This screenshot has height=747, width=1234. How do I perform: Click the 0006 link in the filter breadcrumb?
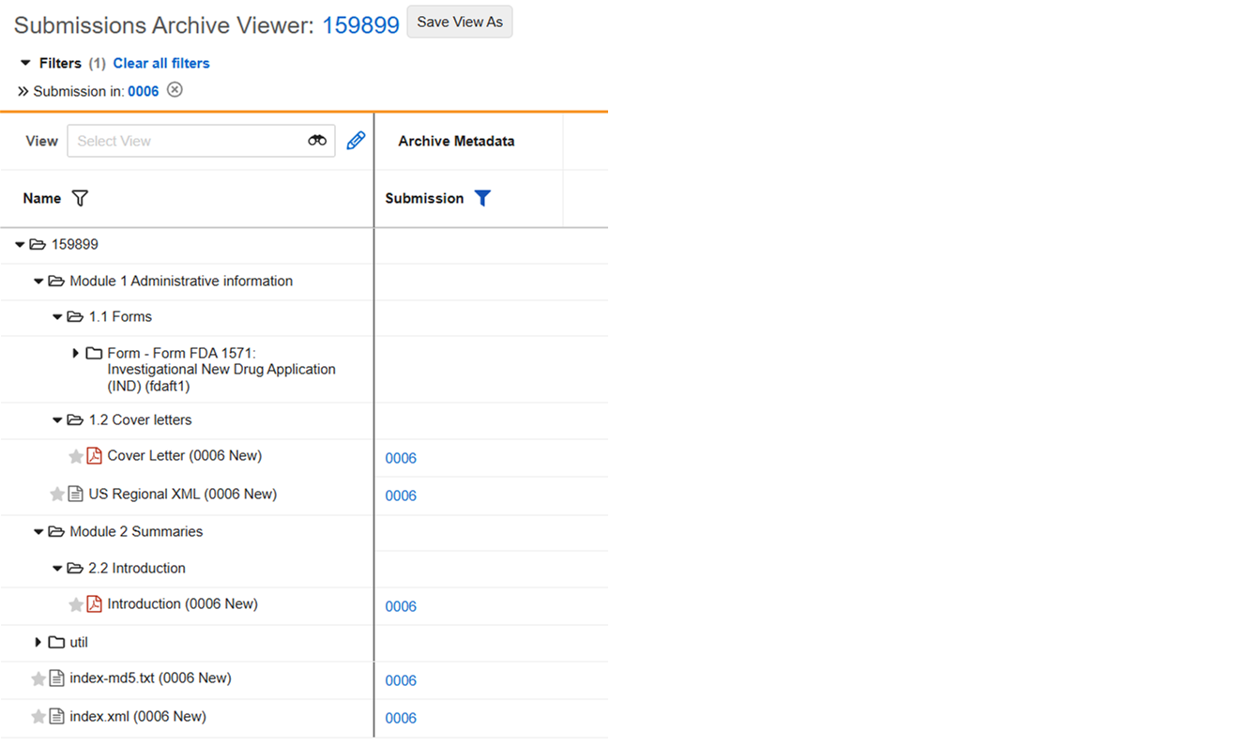coord(144,91)
